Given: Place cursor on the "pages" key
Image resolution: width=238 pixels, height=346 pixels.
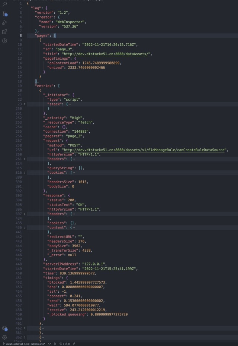Looking at the screenshot, I should click(x=42, y=35).
